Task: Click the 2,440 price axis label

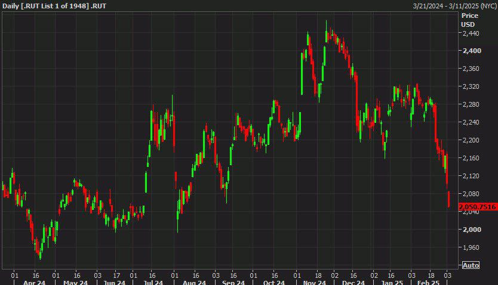Action: point(471,33)
